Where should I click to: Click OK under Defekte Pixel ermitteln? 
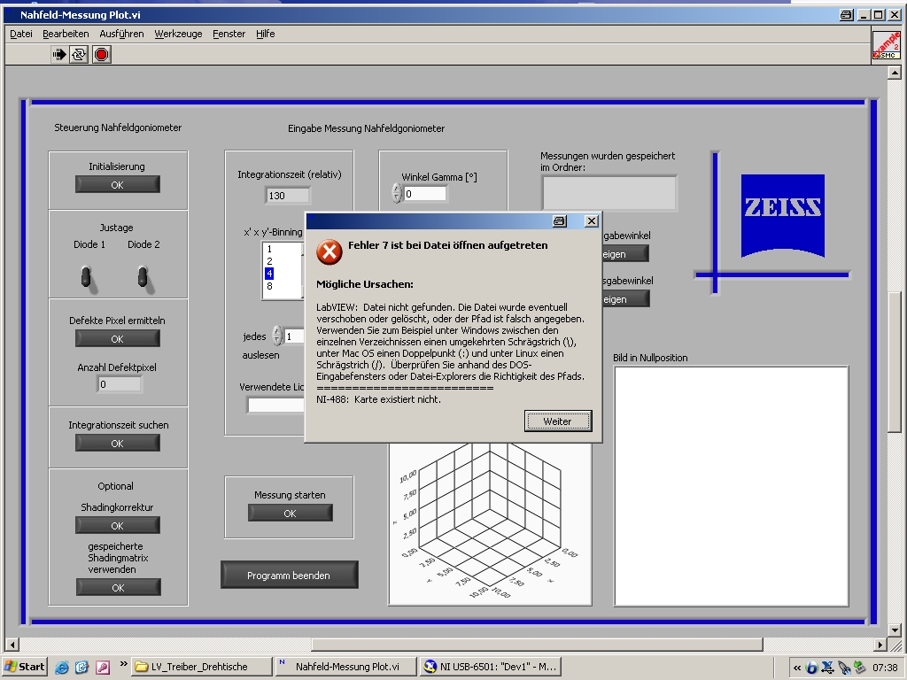pos(118,338)
